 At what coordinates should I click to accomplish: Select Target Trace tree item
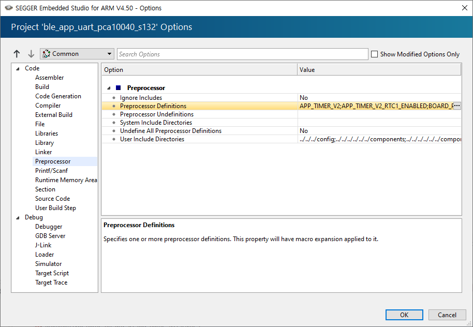tap(51, 283)
